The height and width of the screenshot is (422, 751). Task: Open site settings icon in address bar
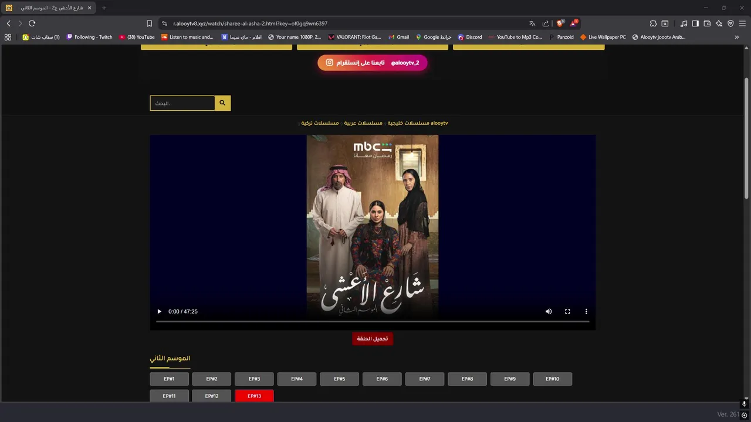tap(165, 23)
